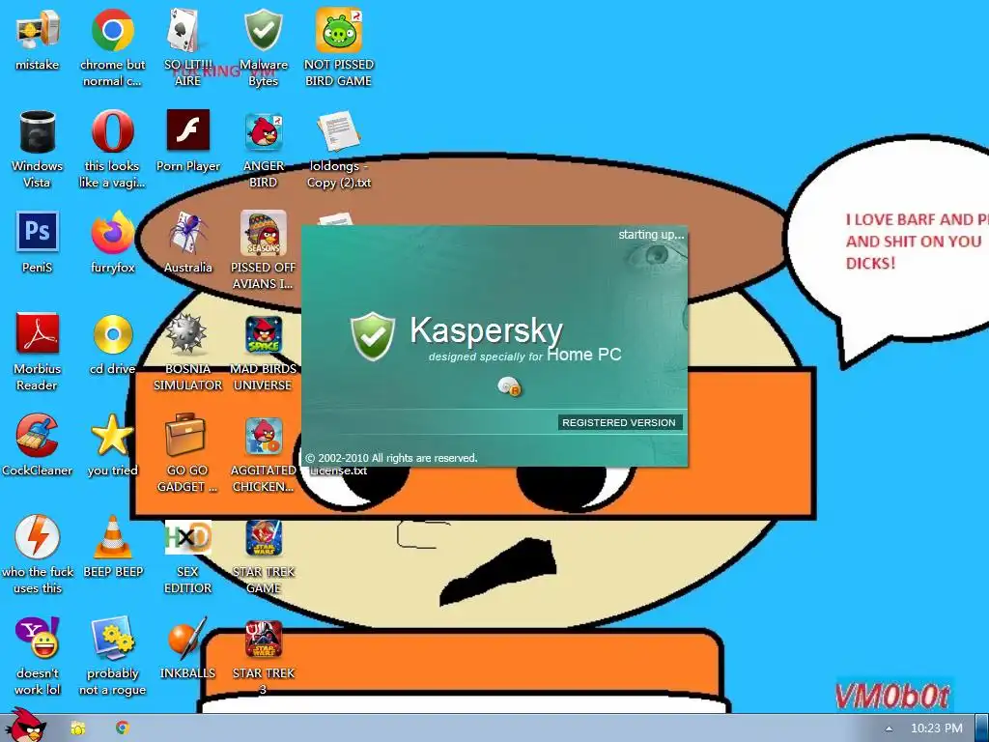This screenshot has height=742, width=989.
Task: Select the 'probably not a rogue' gears icon
Action: (112, 638)
